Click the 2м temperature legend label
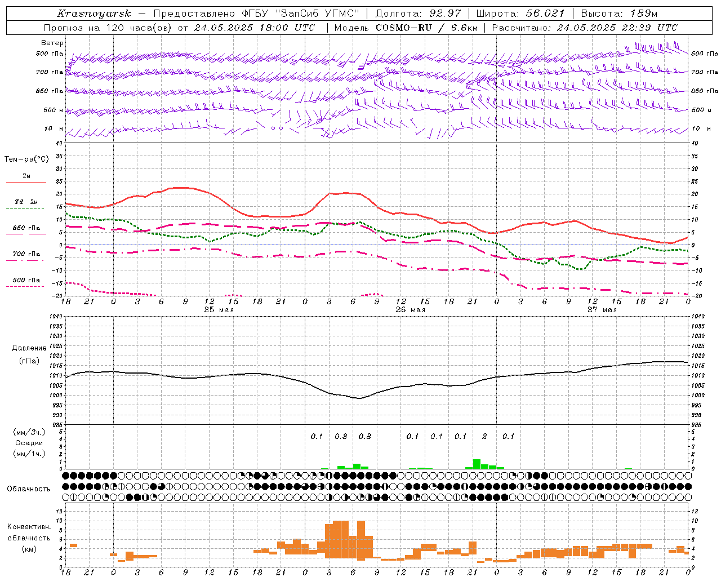721x577 pixels. 26,176
